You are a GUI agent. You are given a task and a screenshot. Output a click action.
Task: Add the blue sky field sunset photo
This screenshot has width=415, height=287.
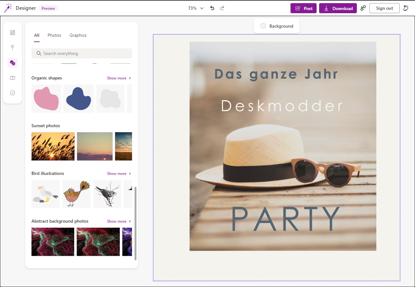[x=124, y=146]
